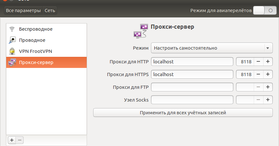Screen dimensions: 279x146
Task: Select Беспроводное in the network list
Action: click(x=46, y=29)
